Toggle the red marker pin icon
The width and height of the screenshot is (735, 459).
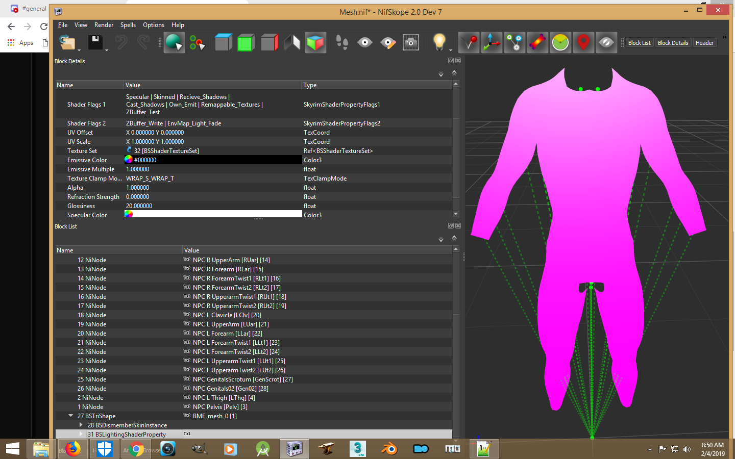583,42
